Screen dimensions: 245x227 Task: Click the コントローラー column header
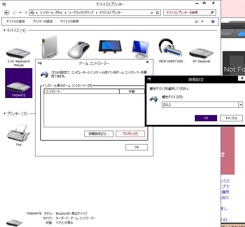click(82, 91)
